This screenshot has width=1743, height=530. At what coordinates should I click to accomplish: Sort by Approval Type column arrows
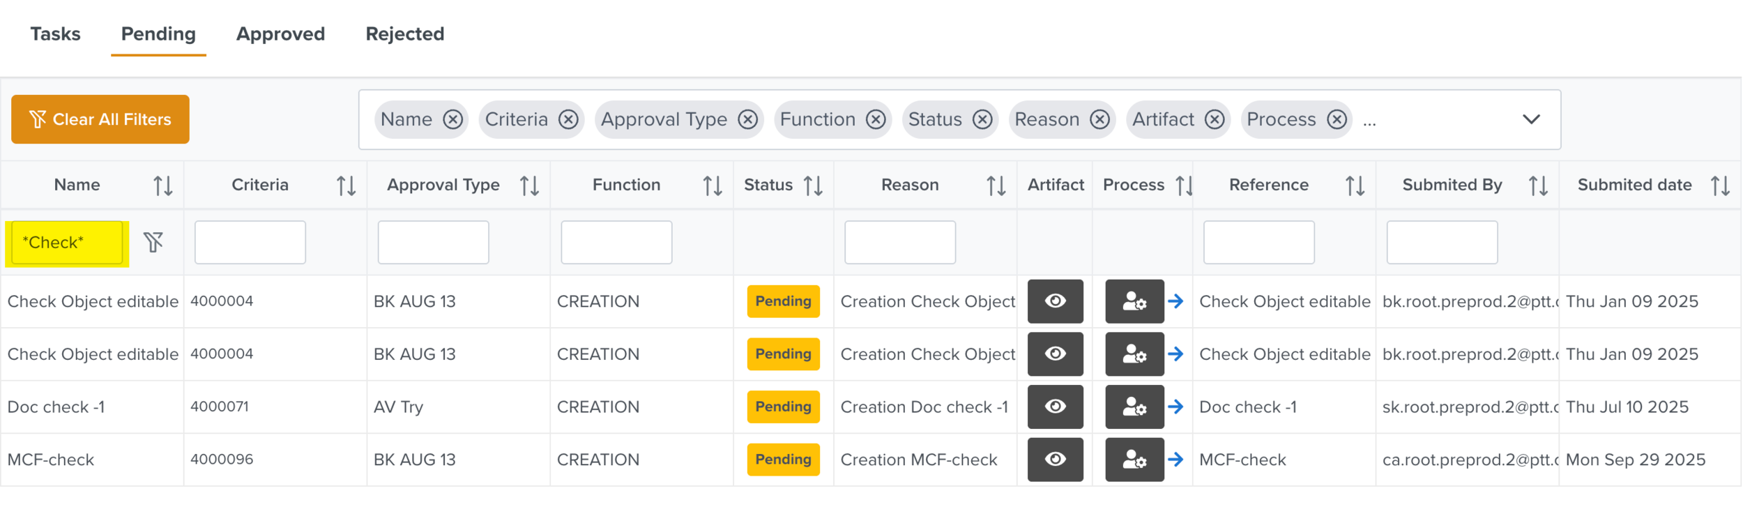(529, 185)
